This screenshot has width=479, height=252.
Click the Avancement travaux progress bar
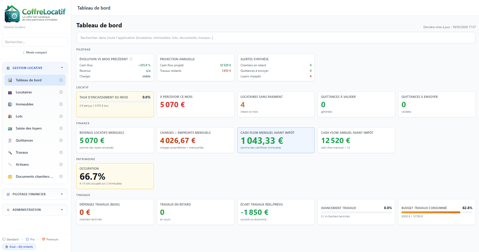click(356, 212)
